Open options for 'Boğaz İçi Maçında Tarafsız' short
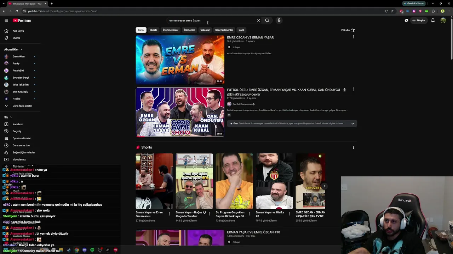The image size is (453, 254). click(209, 214)
